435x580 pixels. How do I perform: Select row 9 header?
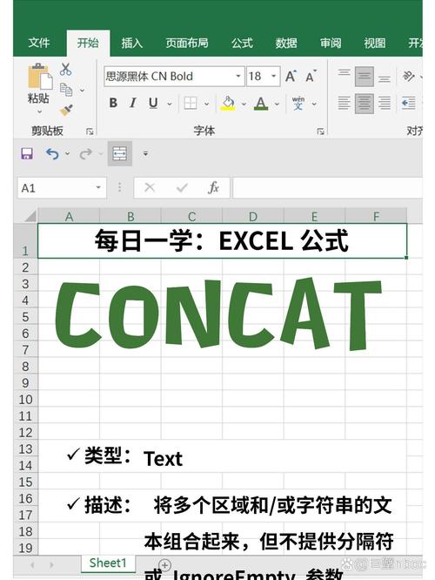tap(25, 383)
